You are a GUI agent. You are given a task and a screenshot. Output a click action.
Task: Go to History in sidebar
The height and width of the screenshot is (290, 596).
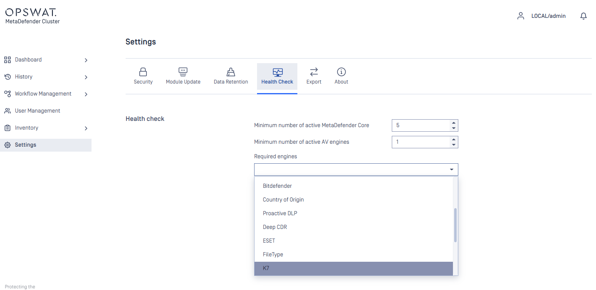pos(24,77)
